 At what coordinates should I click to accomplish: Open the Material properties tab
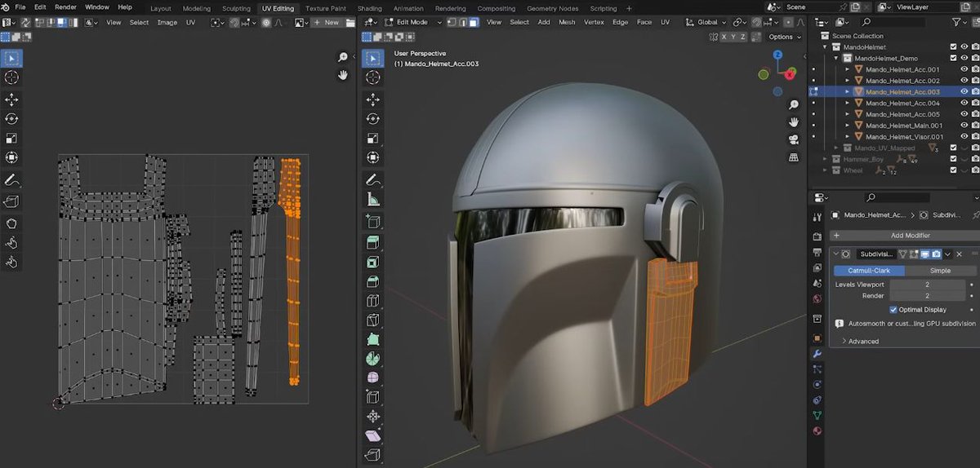(x=817, y=431)
